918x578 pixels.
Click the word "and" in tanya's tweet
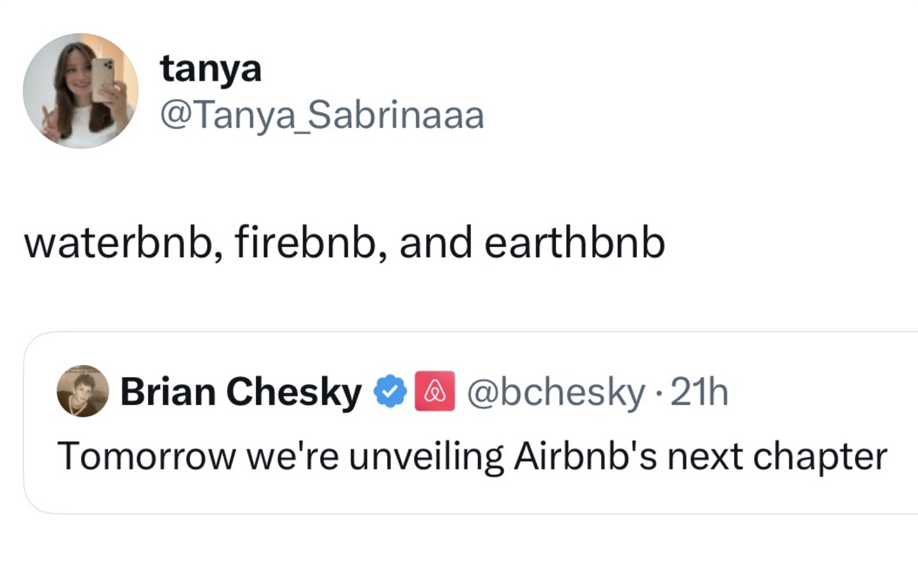click(x=435, y=243)
